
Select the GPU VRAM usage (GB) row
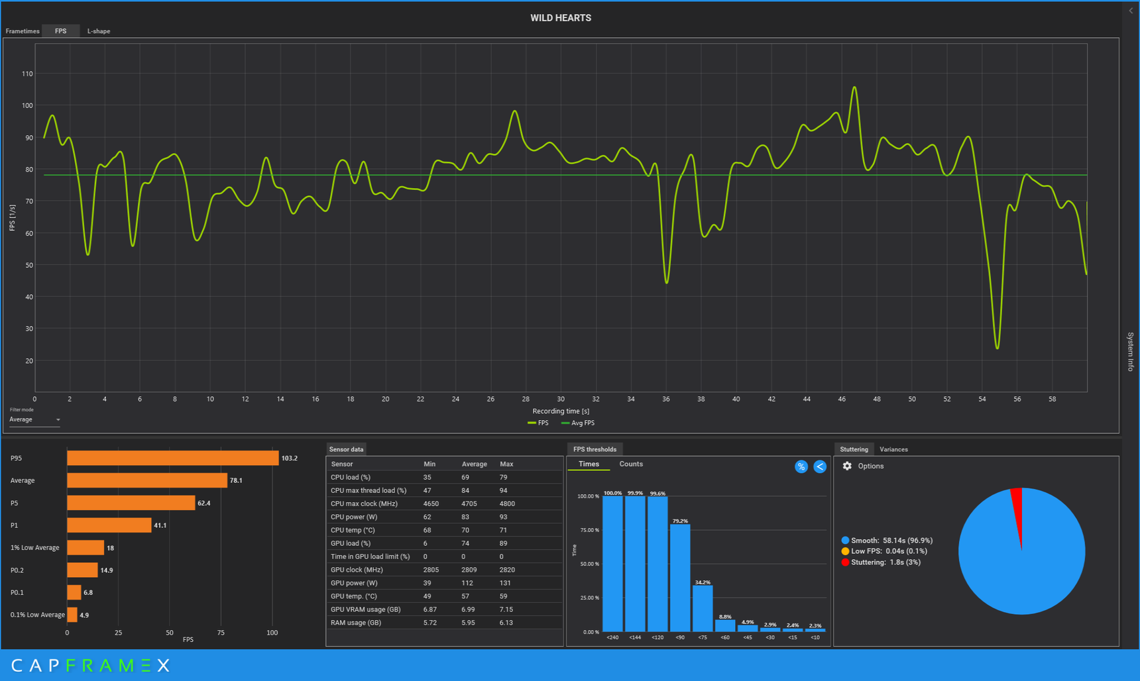tap(445, 609)
